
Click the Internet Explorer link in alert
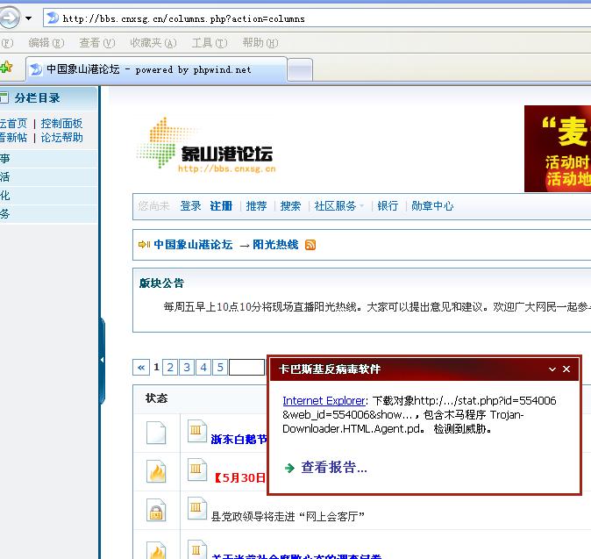click(x=324, y=400)
